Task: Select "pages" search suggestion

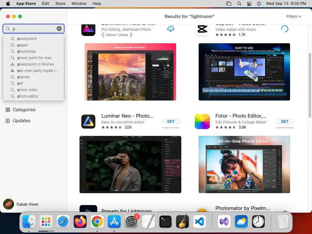Action: coord(34,45)
